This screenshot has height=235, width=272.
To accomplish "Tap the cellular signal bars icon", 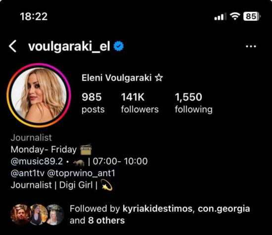I will (220, 17).
